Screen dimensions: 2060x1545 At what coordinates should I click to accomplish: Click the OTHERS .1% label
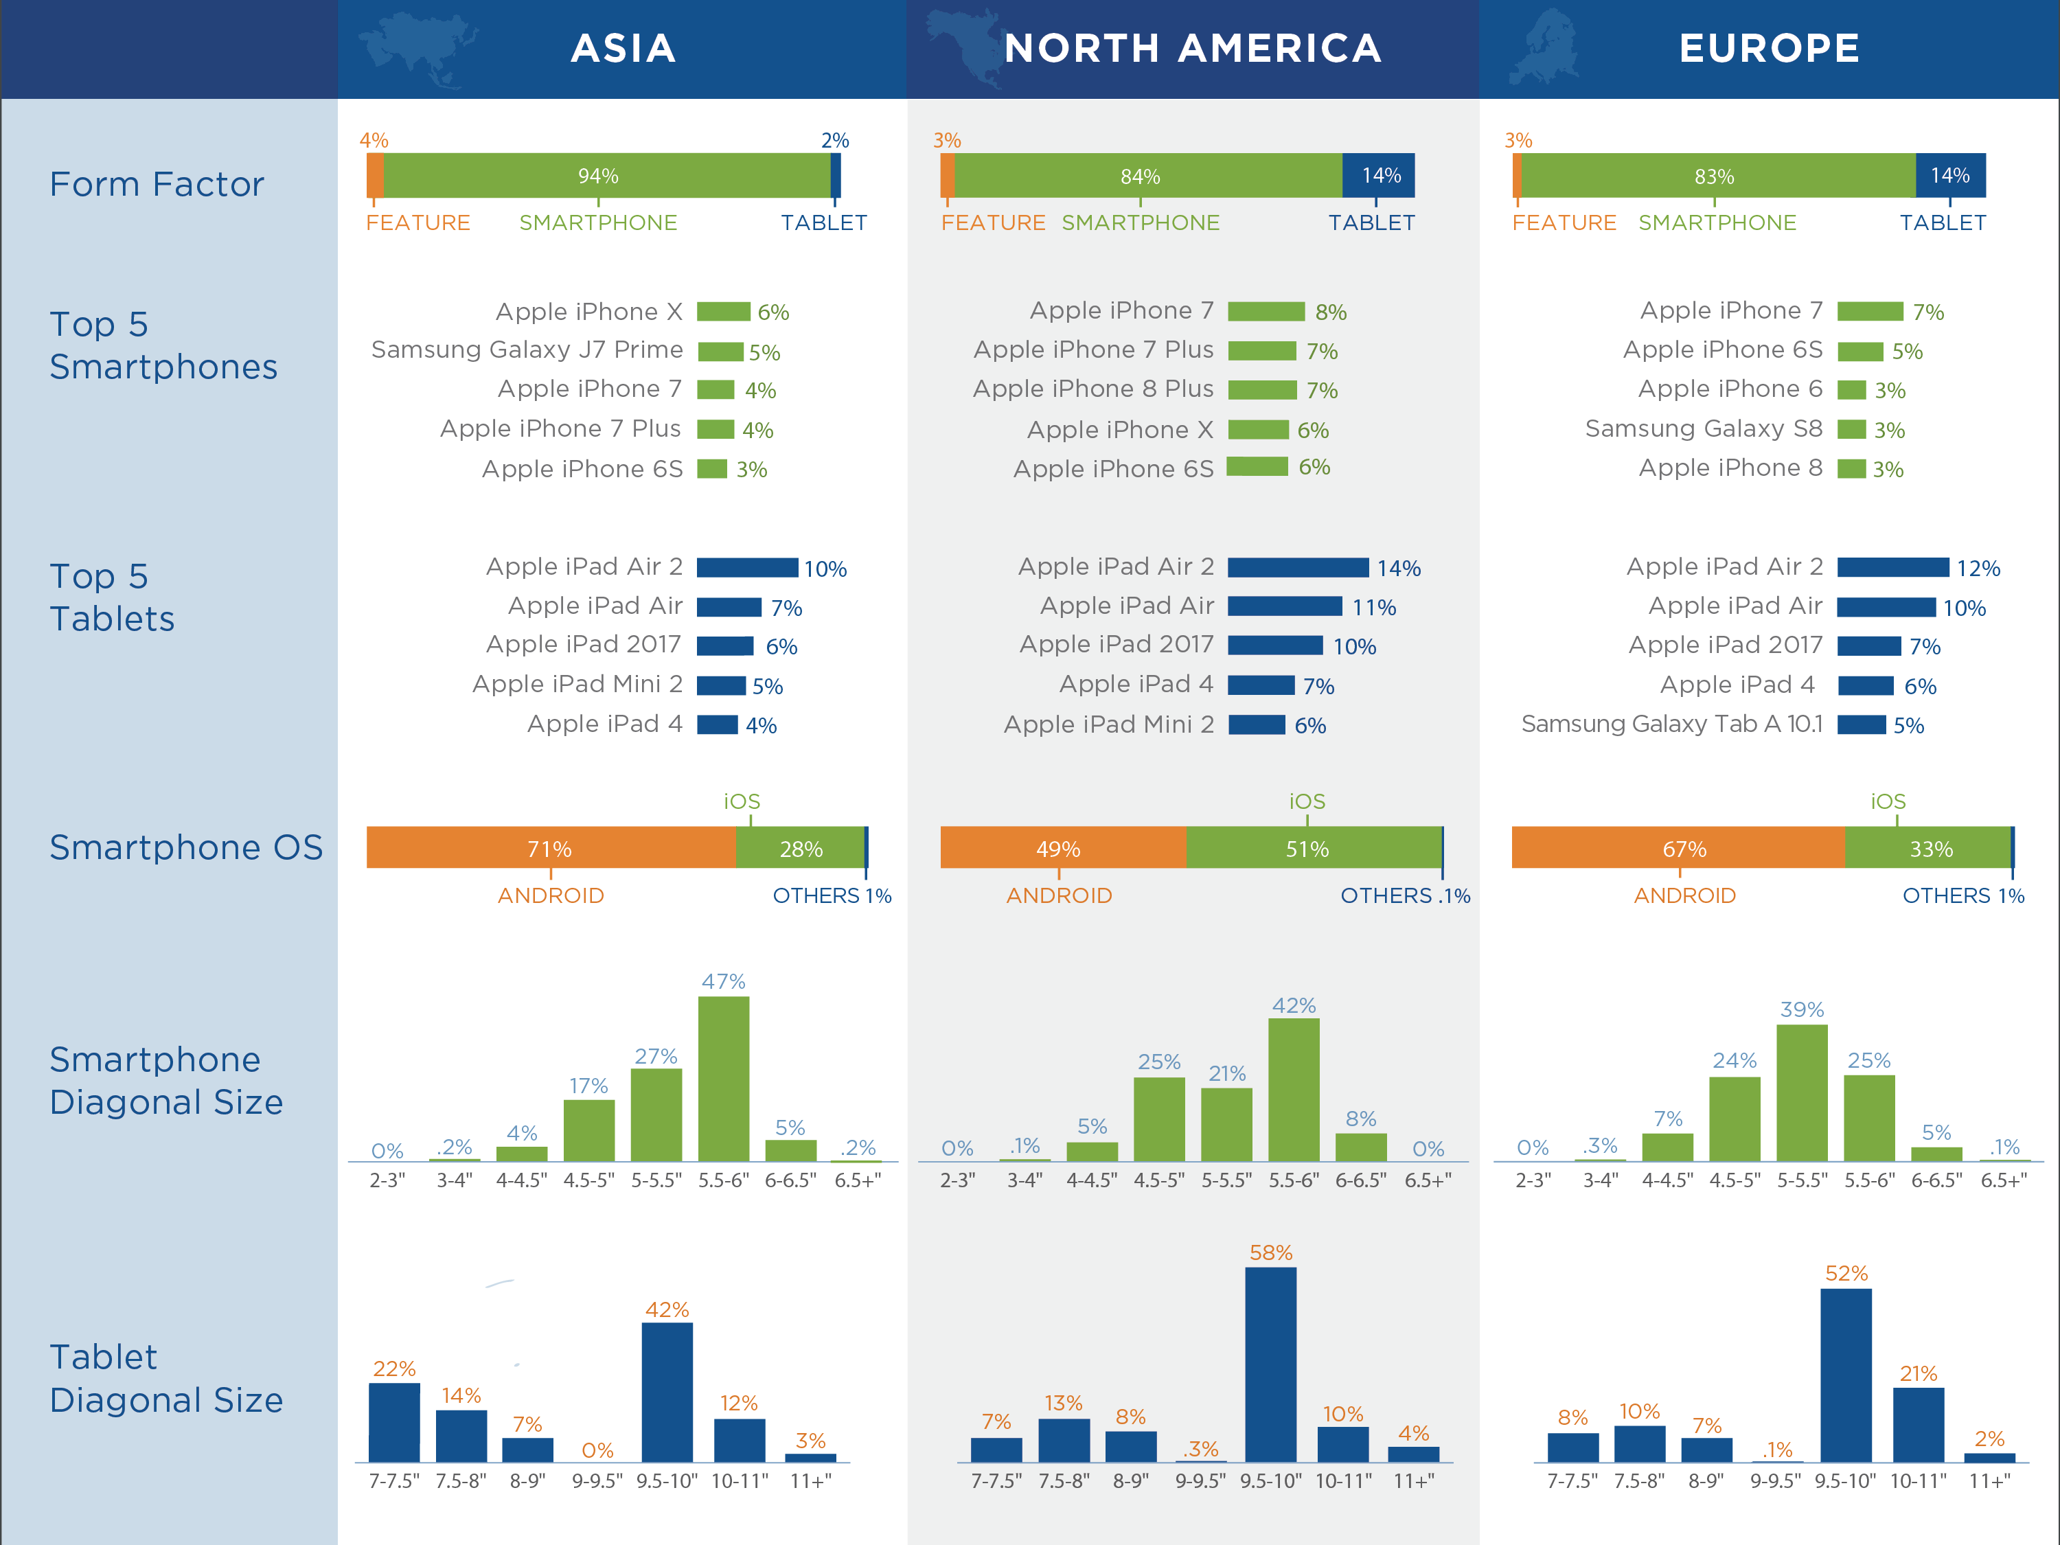pyautogui.click(x=1406, y=896)
